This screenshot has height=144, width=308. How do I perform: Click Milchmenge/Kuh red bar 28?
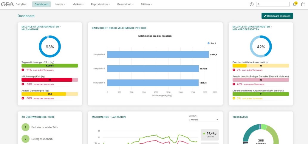[x=50, y=80]
